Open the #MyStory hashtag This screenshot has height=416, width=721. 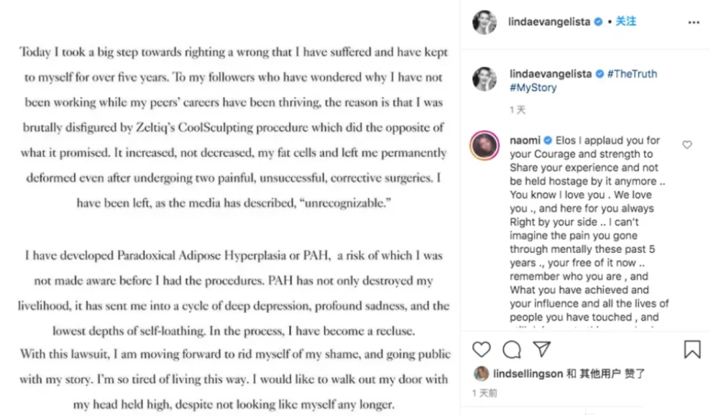click(x=533, y=87)
